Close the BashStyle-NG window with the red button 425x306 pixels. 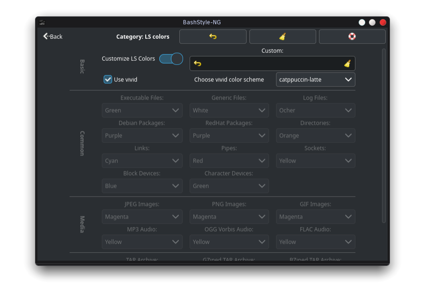coord(382,22)
